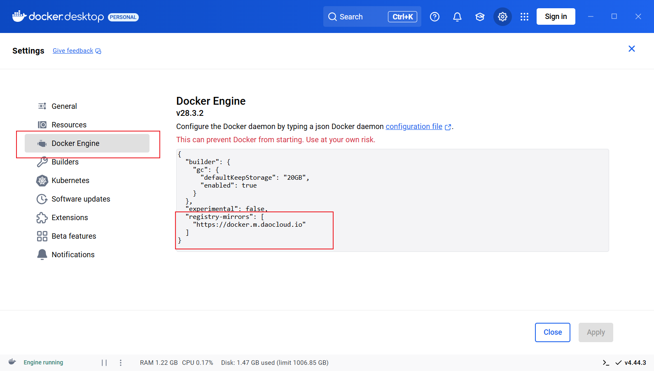Open the notifications bell in header

click(x=457, y=16)
